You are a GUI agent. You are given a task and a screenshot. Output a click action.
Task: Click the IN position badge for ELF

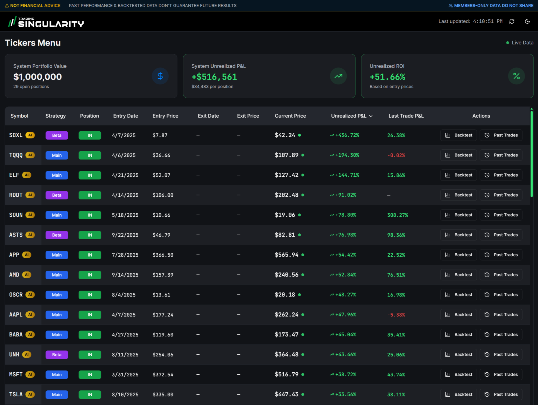pos(90,175)
